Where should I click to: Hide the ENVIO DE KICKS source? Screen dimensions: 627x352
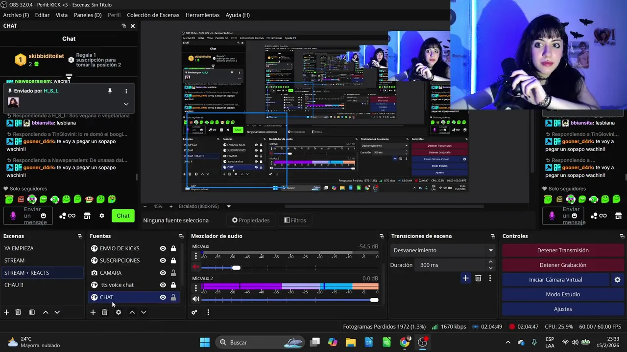tap(163, 248)
